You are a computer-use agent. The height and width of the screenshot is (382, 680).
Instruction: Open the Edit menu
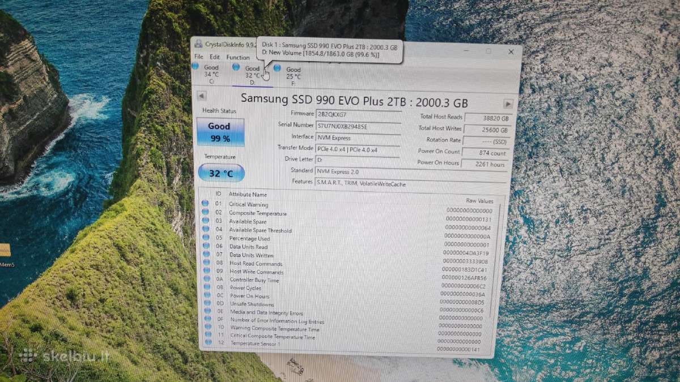[x=215, y=57]
